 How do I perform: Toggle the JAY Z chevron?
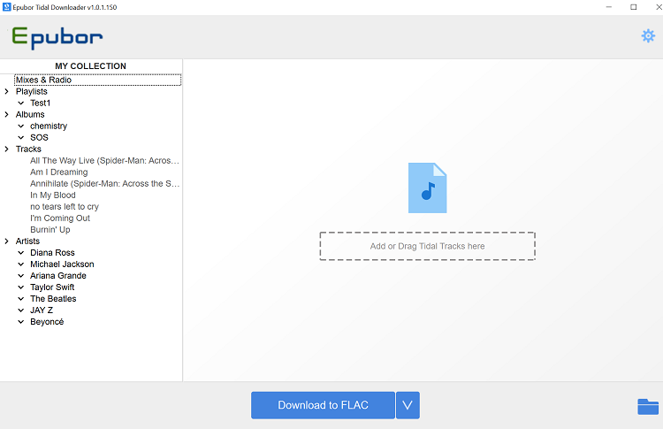point(20,310)
